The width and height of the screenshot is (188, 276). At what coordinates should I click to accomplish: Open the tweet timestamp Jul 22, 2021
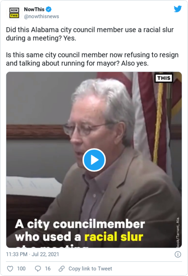click(x=33, y=254)
